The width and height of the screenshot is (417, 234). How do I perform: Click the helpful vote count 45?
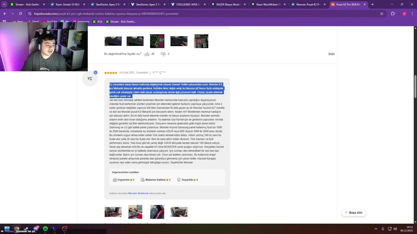153,54
